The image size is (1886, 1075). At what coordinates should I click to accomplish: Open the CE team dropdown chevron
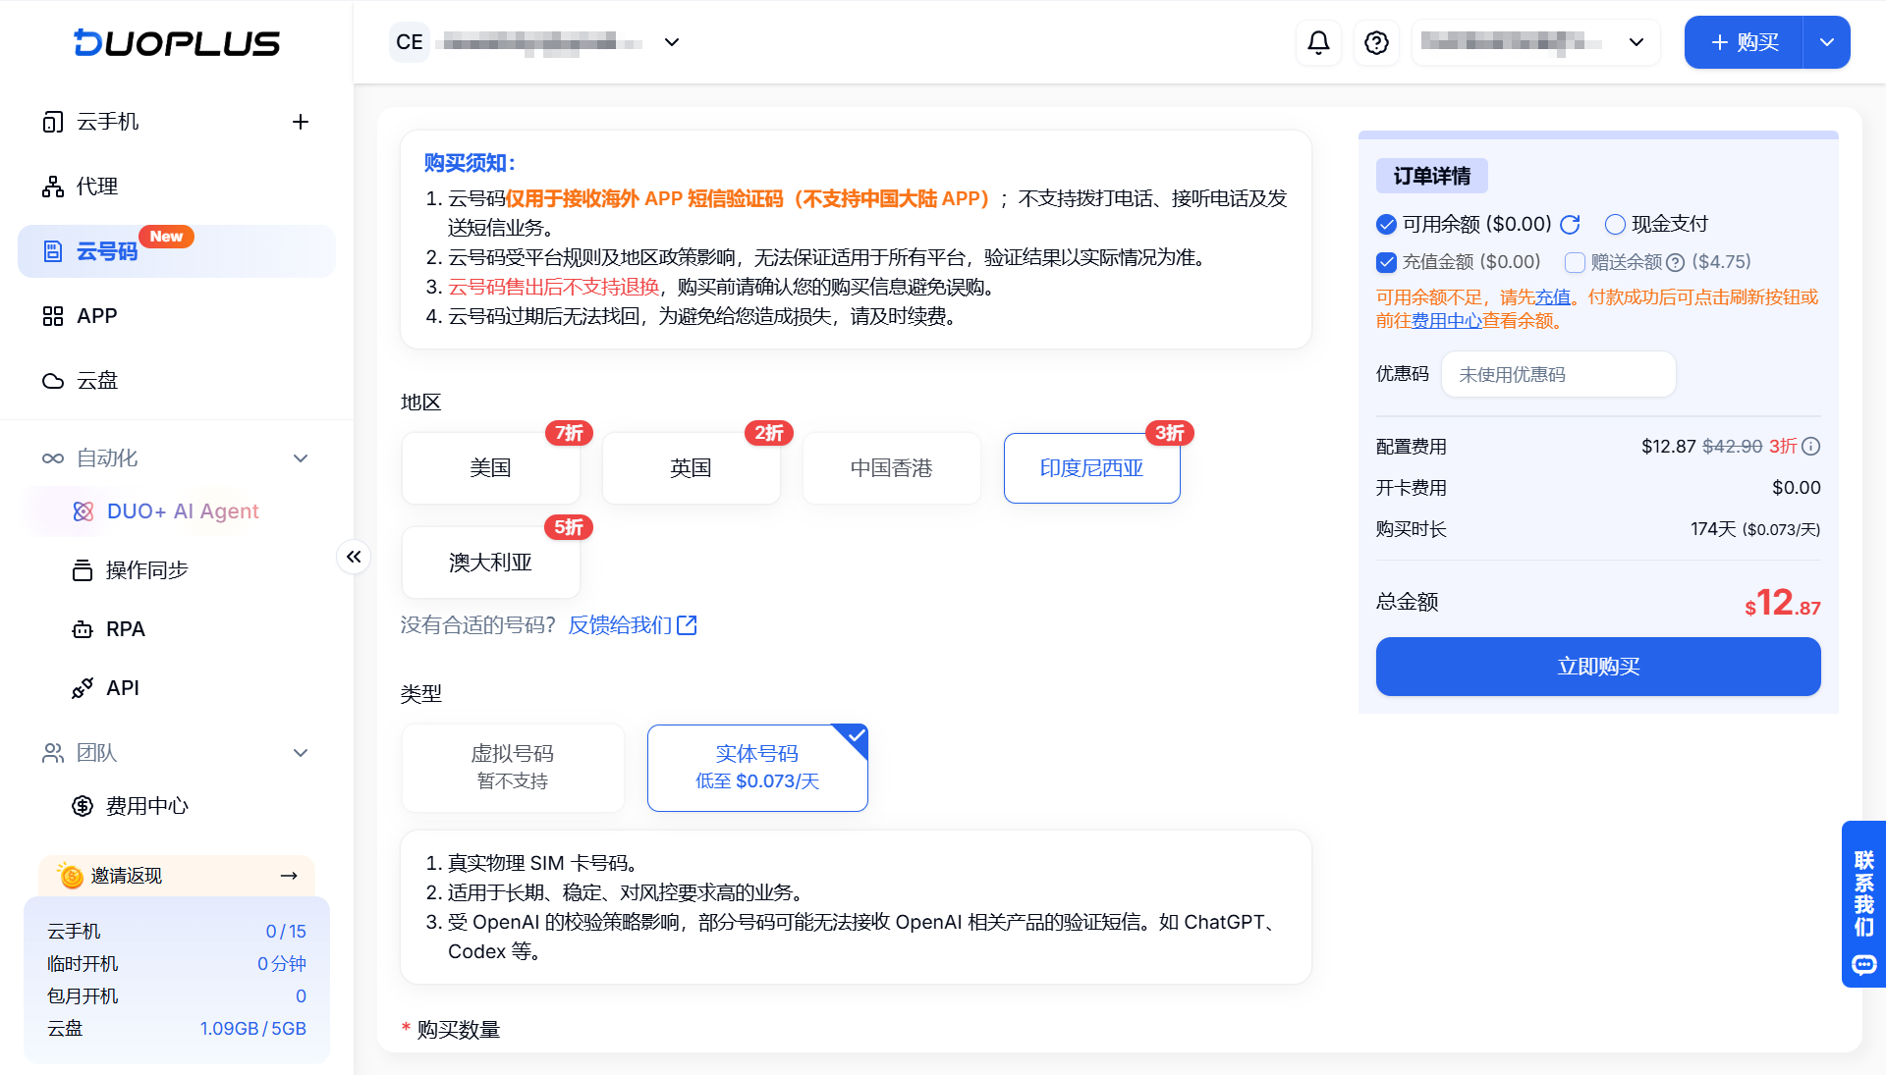click(672, 42)
